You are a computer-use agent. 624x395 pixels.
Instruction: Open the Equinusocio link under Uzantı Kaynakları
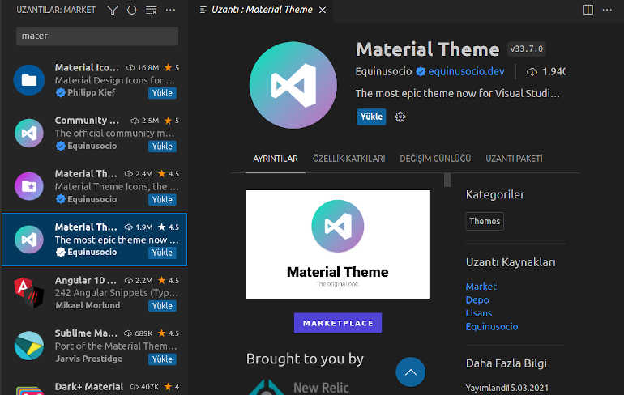pyautogui.click(x=492, y=327)
